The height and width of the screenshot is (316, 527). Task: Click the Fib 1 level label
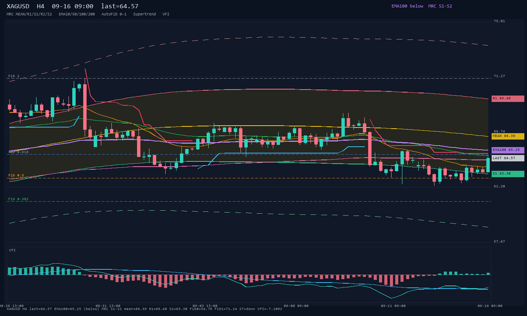14,76
